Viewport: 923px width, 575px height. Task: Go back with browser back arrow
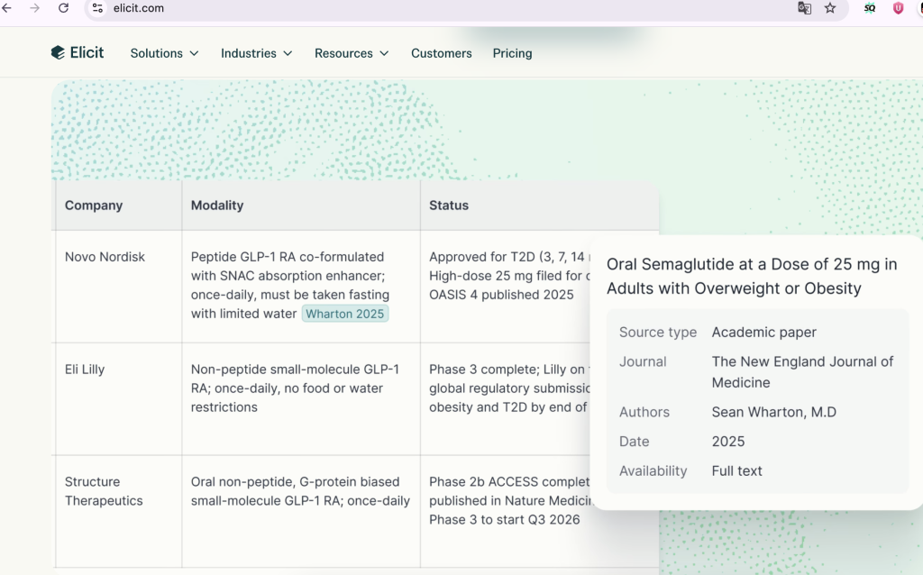7,8
